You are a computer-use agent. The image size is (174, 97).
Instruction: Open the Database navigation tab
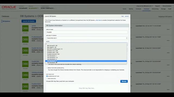pyautogui.click(x=146, y=9)
